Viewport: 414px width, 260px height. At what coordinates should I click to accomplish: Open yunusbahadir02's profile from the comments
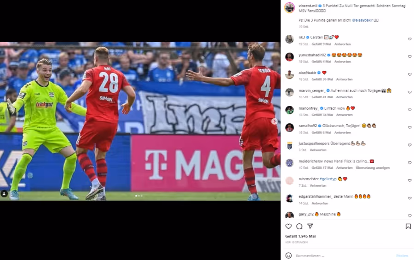312,55
